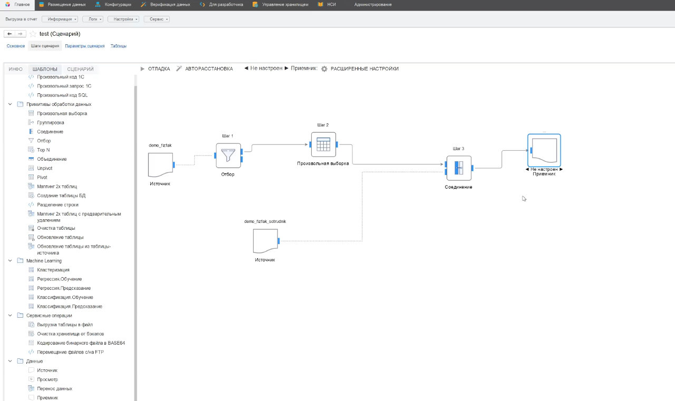
Task: Go back with the left arrow button
Action: coord(9,34)
